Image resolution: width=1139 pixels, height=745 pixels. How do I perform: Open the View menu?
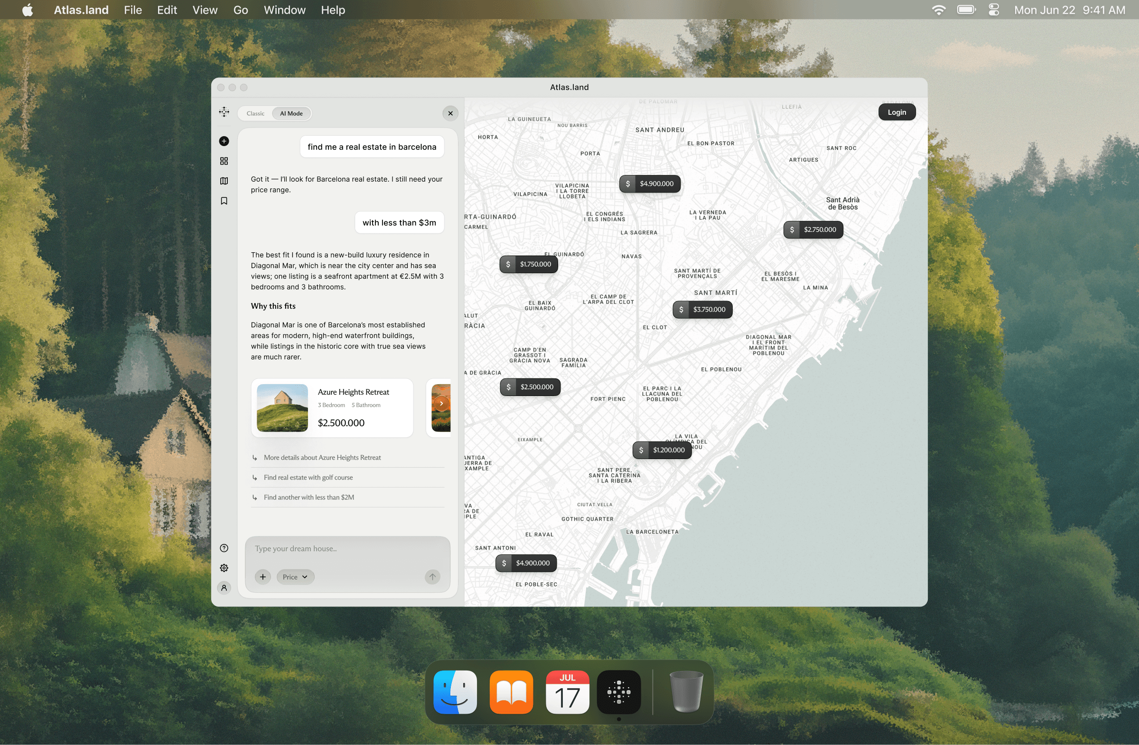pyautogui.click(x=205, y=9)
